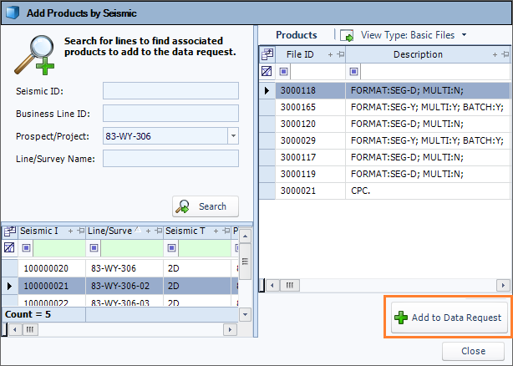Pin the Seismic ID column
This screenshot has height=366, width=513.
80,231
